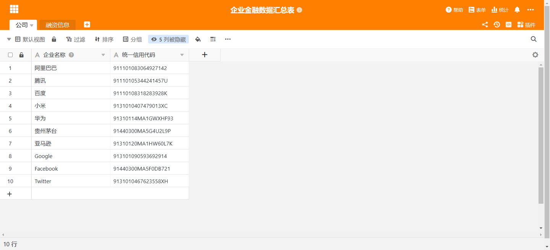
Task: Open search with the magnifier icon
Action: tap(534, 39)
